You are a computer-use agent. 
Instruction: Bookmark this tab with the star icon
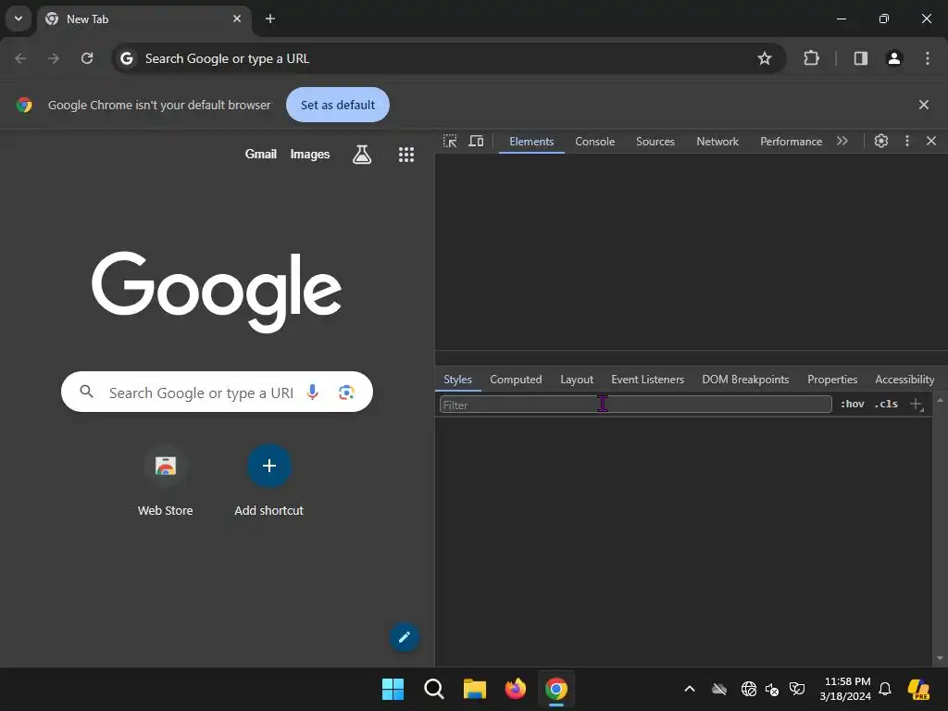click(x=764, y=58)
